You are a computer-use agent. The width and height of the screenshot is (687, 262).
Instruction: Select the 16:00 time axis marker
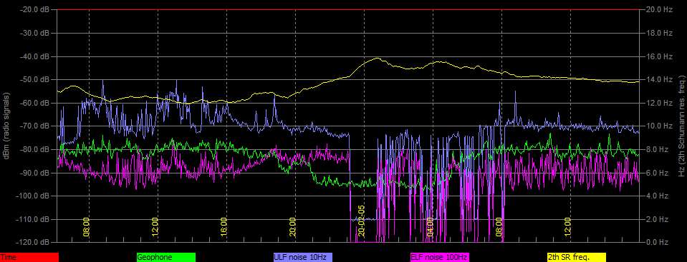click(x=224, y=226)
